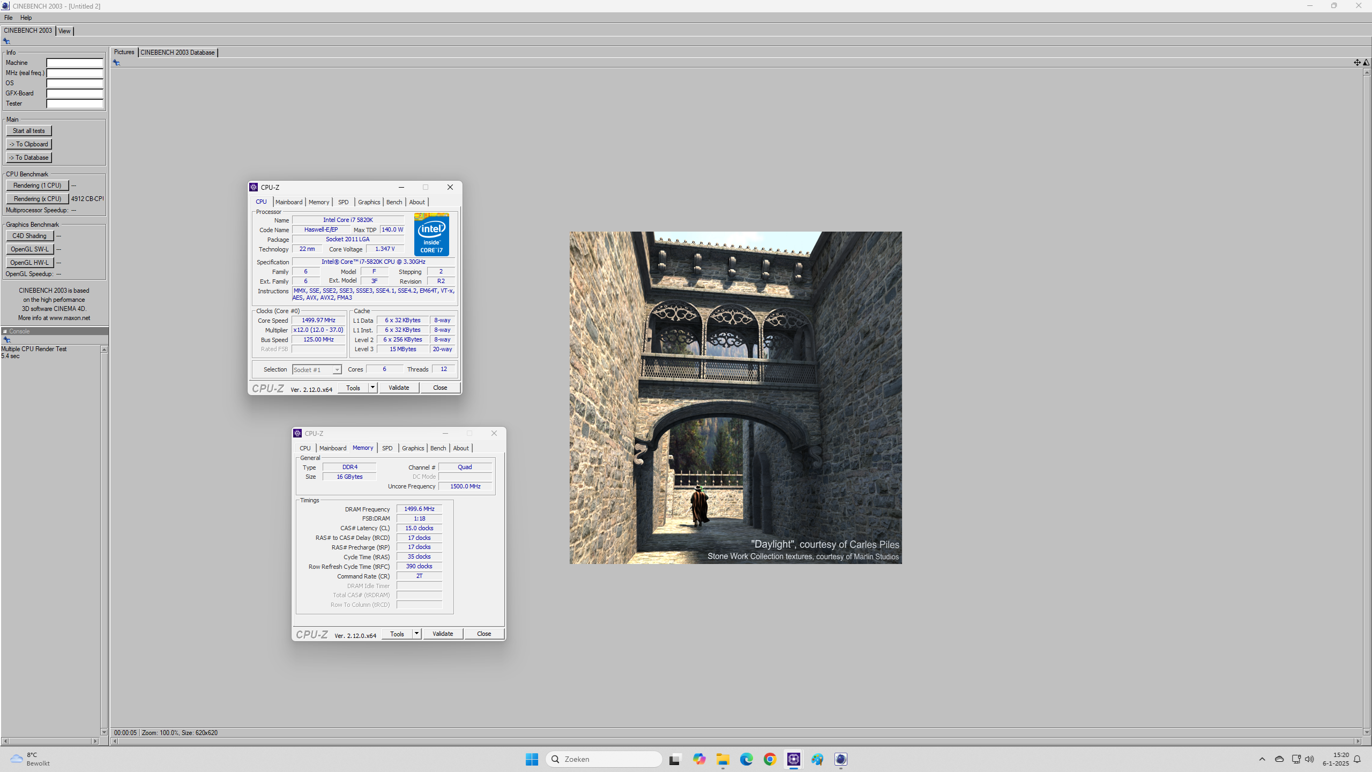Viewport: 1372px width, 772px height.
Task: Open the weather widget showing 8°C
Action: click(30, 759)
